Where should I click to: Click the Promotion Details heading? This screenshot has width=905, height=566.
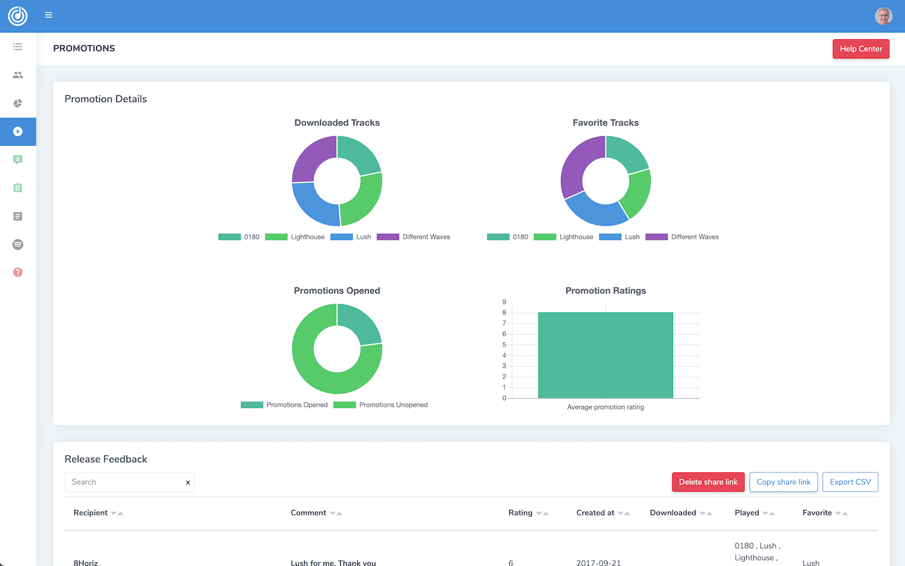pyautogui.click(x=106, y=99)
